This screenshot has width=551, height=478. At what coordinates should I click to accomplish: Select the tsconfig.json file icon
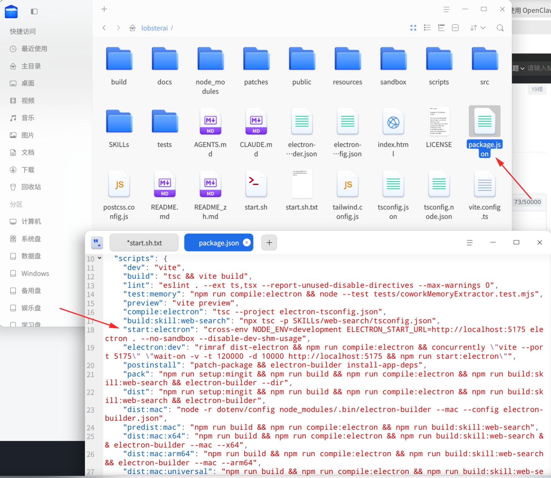point(393,184)
